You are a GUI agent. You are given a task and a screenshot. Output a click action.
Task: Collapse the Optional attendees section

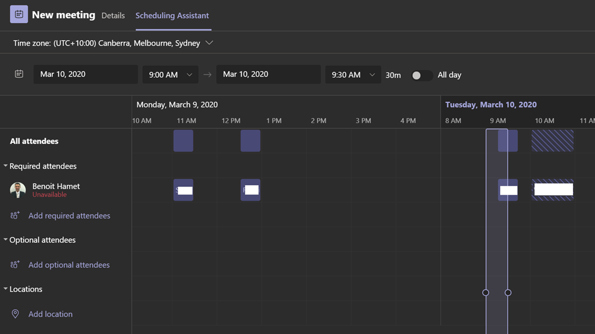point(6,240)
